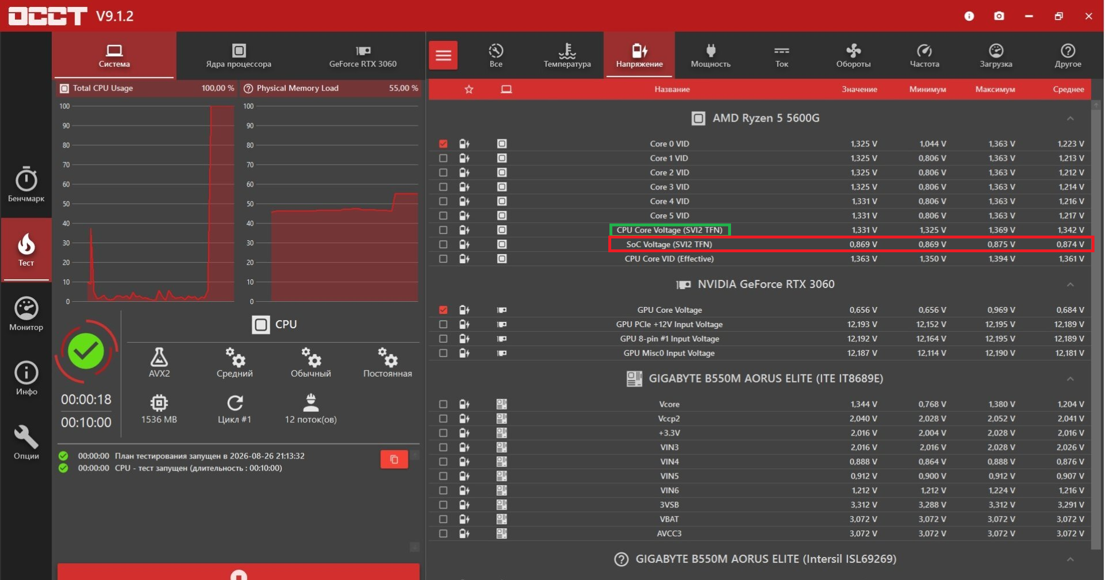Open the Тест flame section
This screenshot has height=580, width=1106.
26,249
